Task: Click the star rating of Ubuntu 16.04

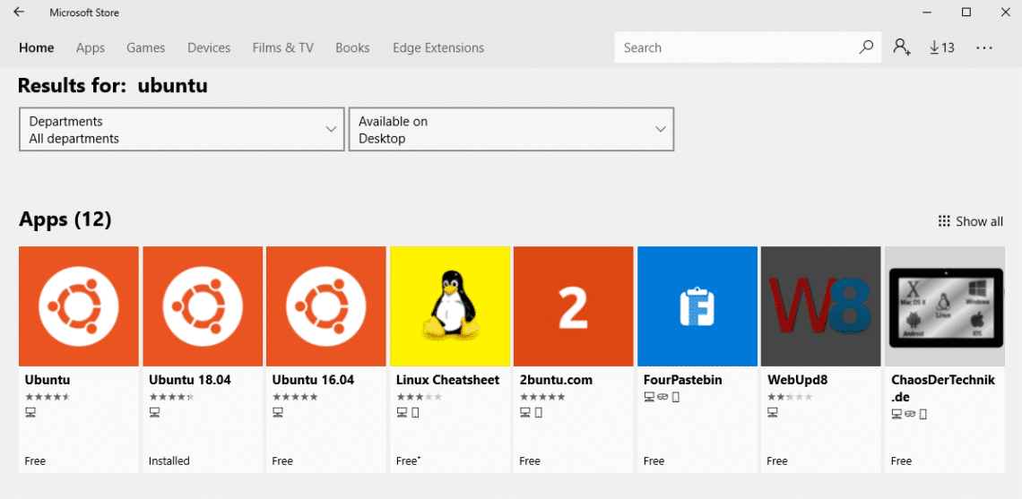Action: [x=295, y=396]
